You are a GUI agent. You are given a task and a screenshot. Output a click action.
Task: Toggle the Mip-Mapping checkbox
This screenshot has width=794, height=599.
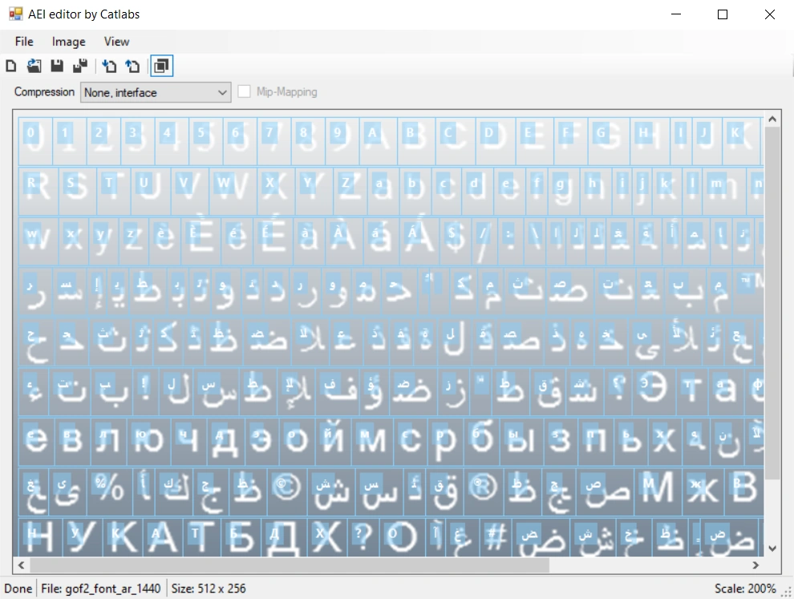tap(244, 91)
